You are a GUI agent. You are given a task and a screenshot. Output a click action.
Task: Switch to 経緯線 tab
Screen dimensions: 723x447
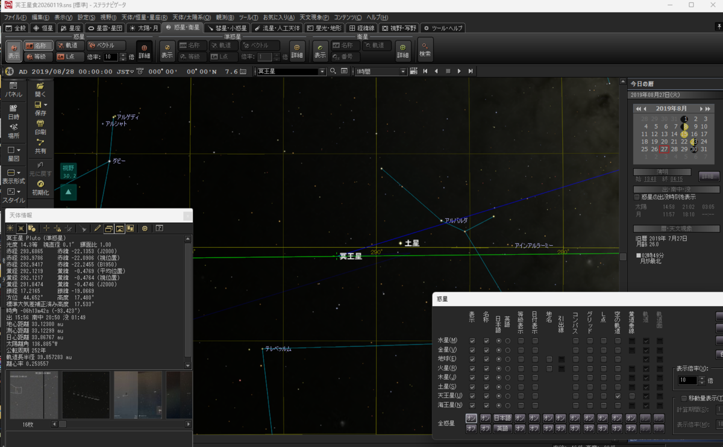tap(362, 28)
